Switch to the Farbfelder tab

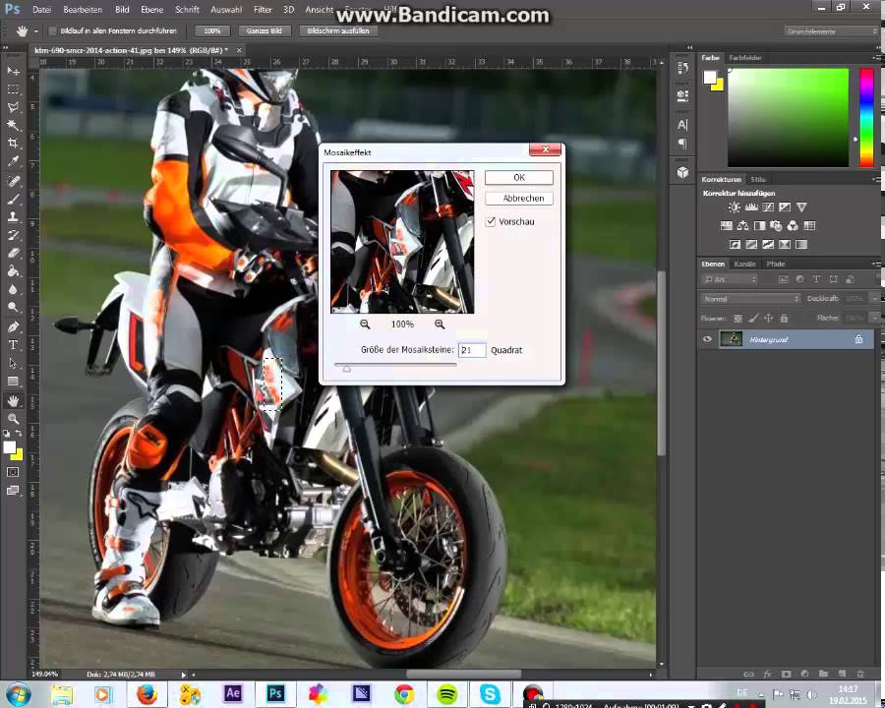(x=745, y=58)
